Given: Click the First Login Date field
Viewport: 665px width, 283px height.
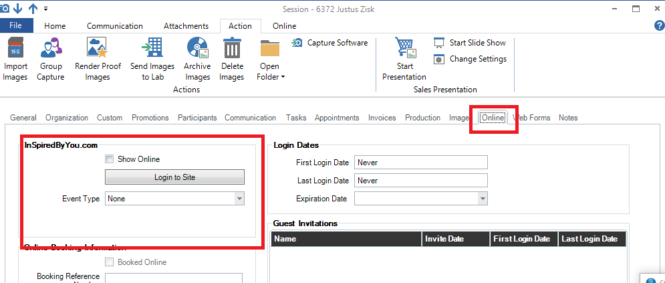Looking at the screenshot, I should pyautogui.click(x=420, y=163).
